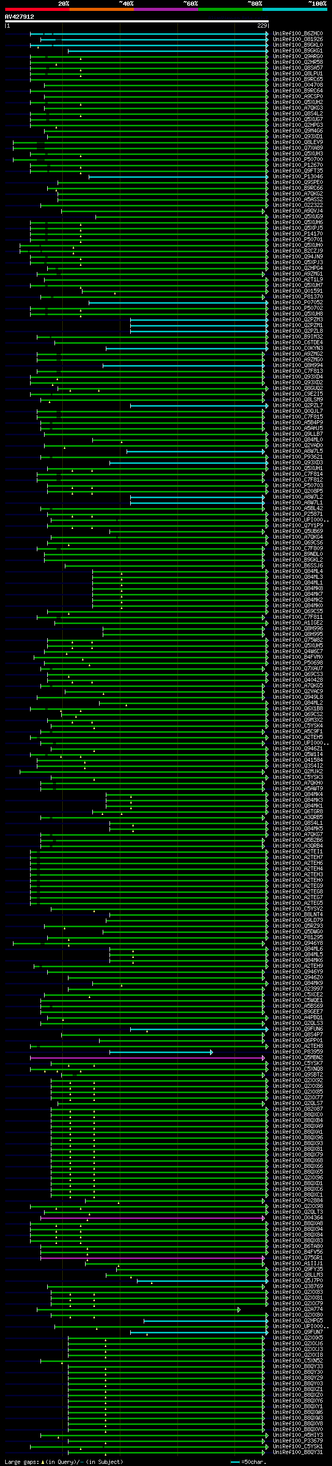This screenshot has height=1466, width=332.
Task: Open hit UniRef100_P81295
Action: (297, 937)
